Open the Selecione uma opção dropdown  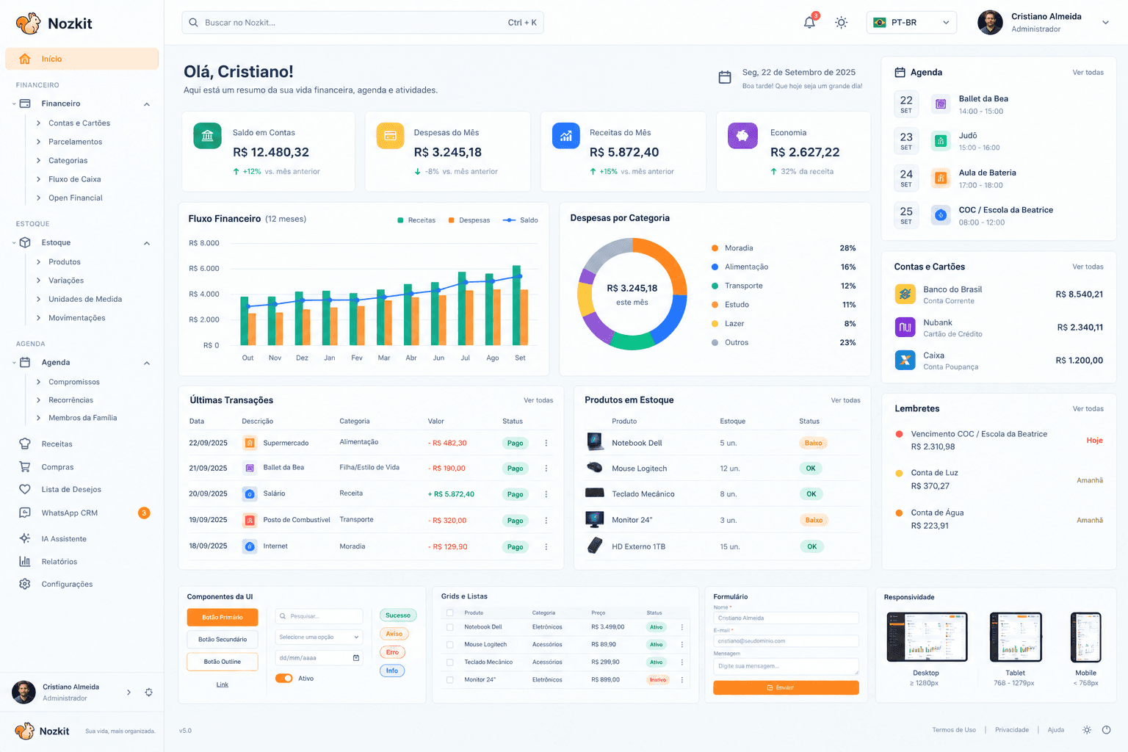coord(319,637)
